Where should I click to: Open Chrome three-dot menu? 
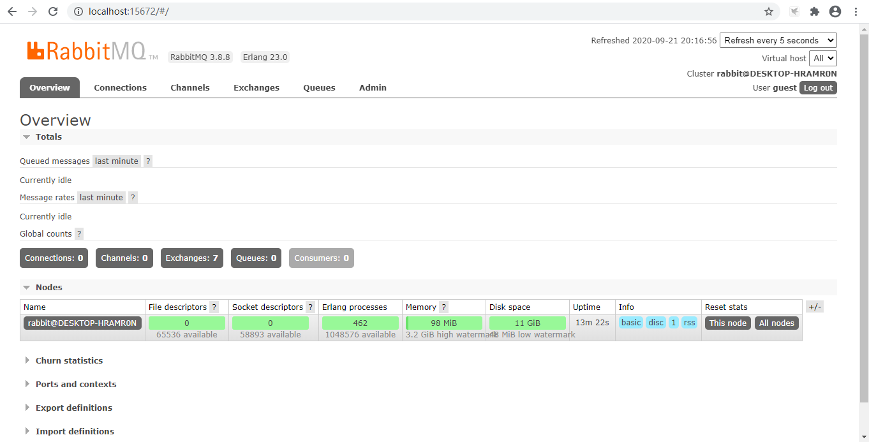(x=856, y=11)
